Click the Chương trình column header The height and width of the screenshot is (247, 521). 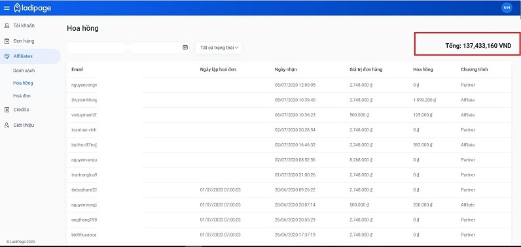pos(474,70)
